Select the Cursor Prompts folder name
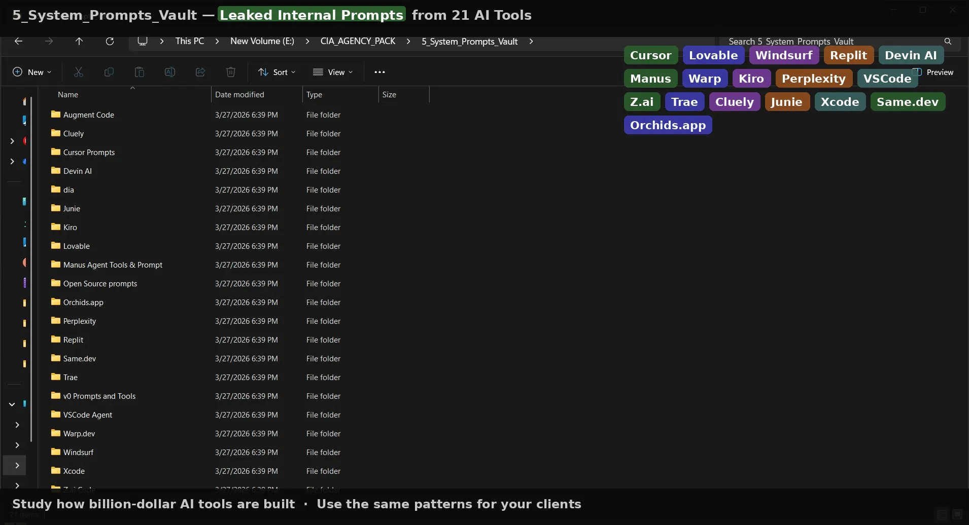The image size is (969, 525). click(89, 153)
